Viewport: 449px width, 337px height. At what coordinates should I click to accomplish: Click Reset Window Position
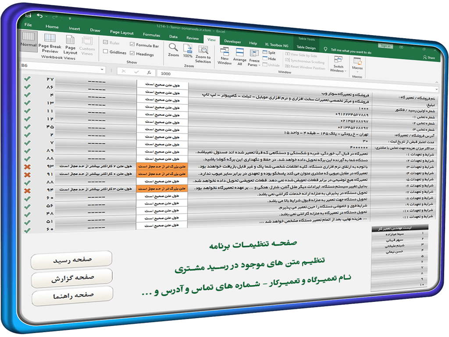305,67
